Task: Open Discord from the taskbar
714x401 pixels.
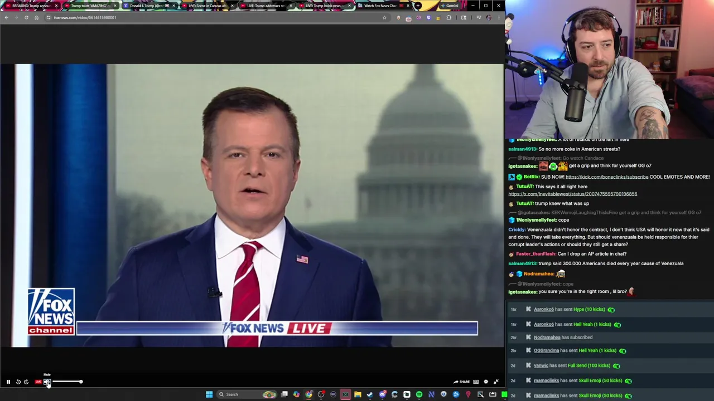Action: coord(382,394)
